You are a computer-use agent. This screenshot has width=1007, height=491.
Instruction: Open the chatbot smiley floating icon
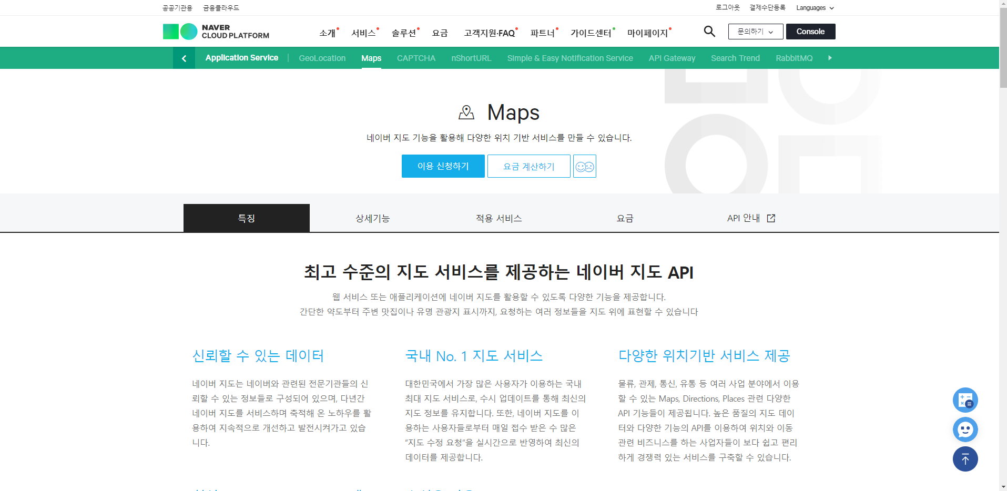click(965, 429)
